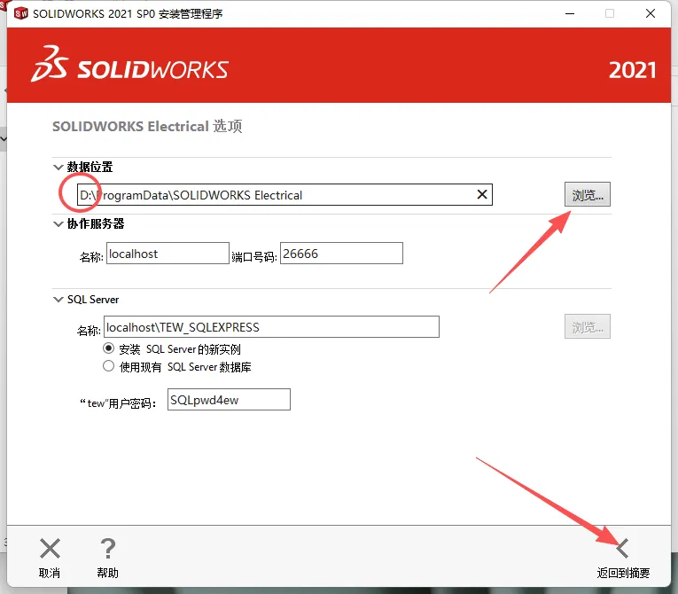This screenshot has width=678, height=594.
Task: Minimize the installation manager window
Action: pyautogui.click(x=570, y=13)
